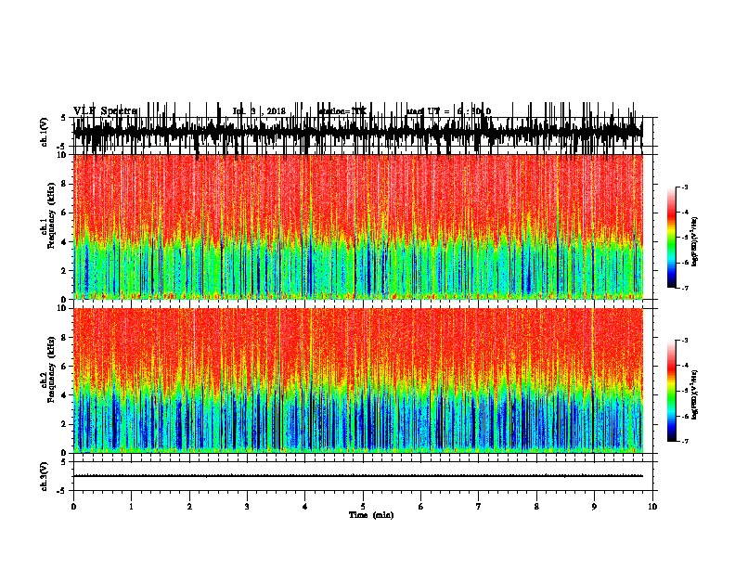The width and height of the screenshot is (735, 568).
Task: Click time axis tick label '3'
Action: point(247,507)
